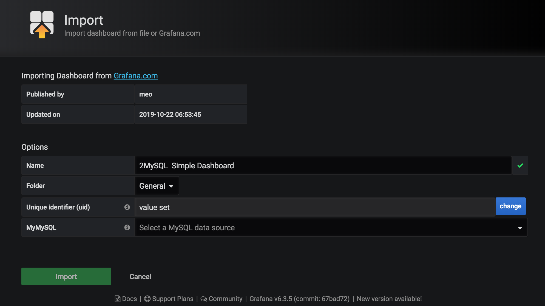Open the Support Plans footer link
The image size is (545, 306).
click(169, 299)
